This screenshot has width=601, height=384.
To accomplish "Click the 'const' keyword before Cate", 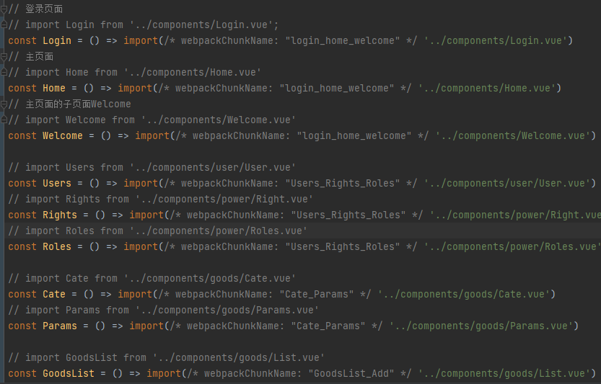I will [x=22, y=294].
